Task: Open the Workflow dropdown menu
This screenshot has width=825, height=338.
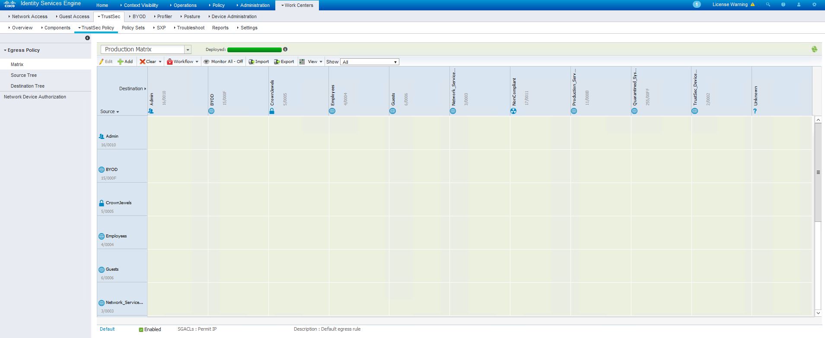Action: (x=183, y=62)
